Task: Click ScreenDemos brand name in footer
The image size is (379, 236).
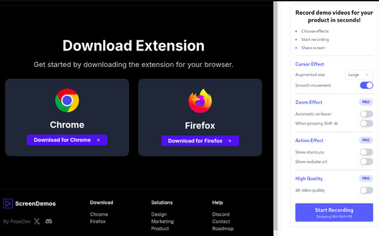Action: 35,204
